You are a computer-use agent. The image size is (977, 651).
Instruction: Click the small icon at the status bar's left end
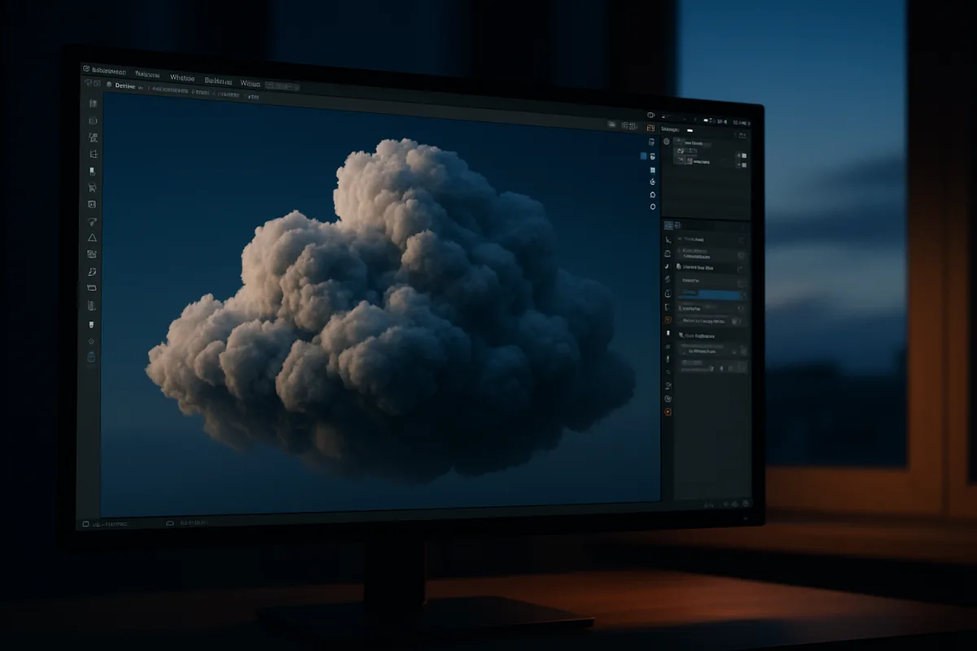85,524
